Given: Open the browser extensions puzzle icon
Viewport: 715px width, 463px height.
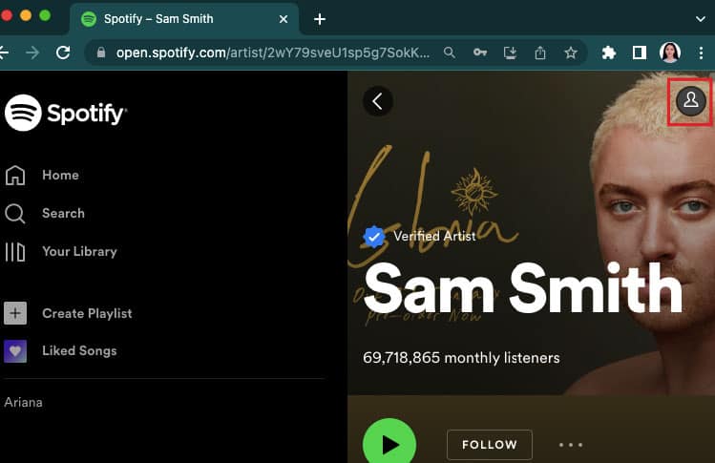Looking at the screenshot, I should [609, 53].
